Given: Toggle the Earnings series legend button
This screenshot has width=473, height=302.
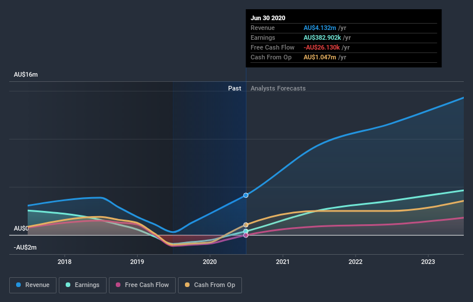Looking at the screenshot, I should 82,285.
